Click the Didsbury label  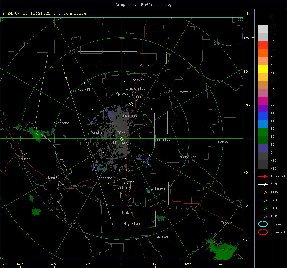pos(120,143)
